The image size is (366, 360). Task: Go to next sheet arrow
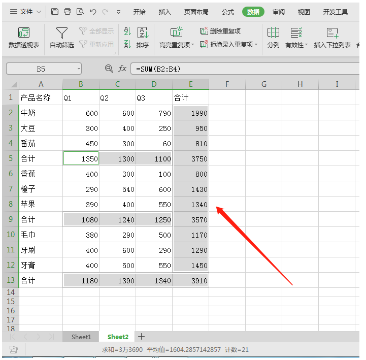pyautogui.click(x=39, y=337)
